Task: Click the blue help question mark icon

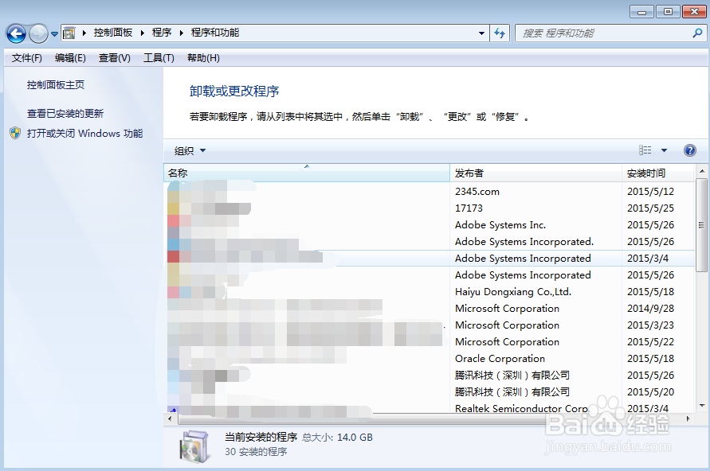Action: click(x=689, y=150)
